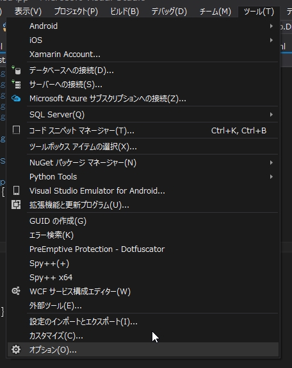Screen dimensions: 292x368
Task: Expand the iOS submenu arrow
Action: coord(271,40)
